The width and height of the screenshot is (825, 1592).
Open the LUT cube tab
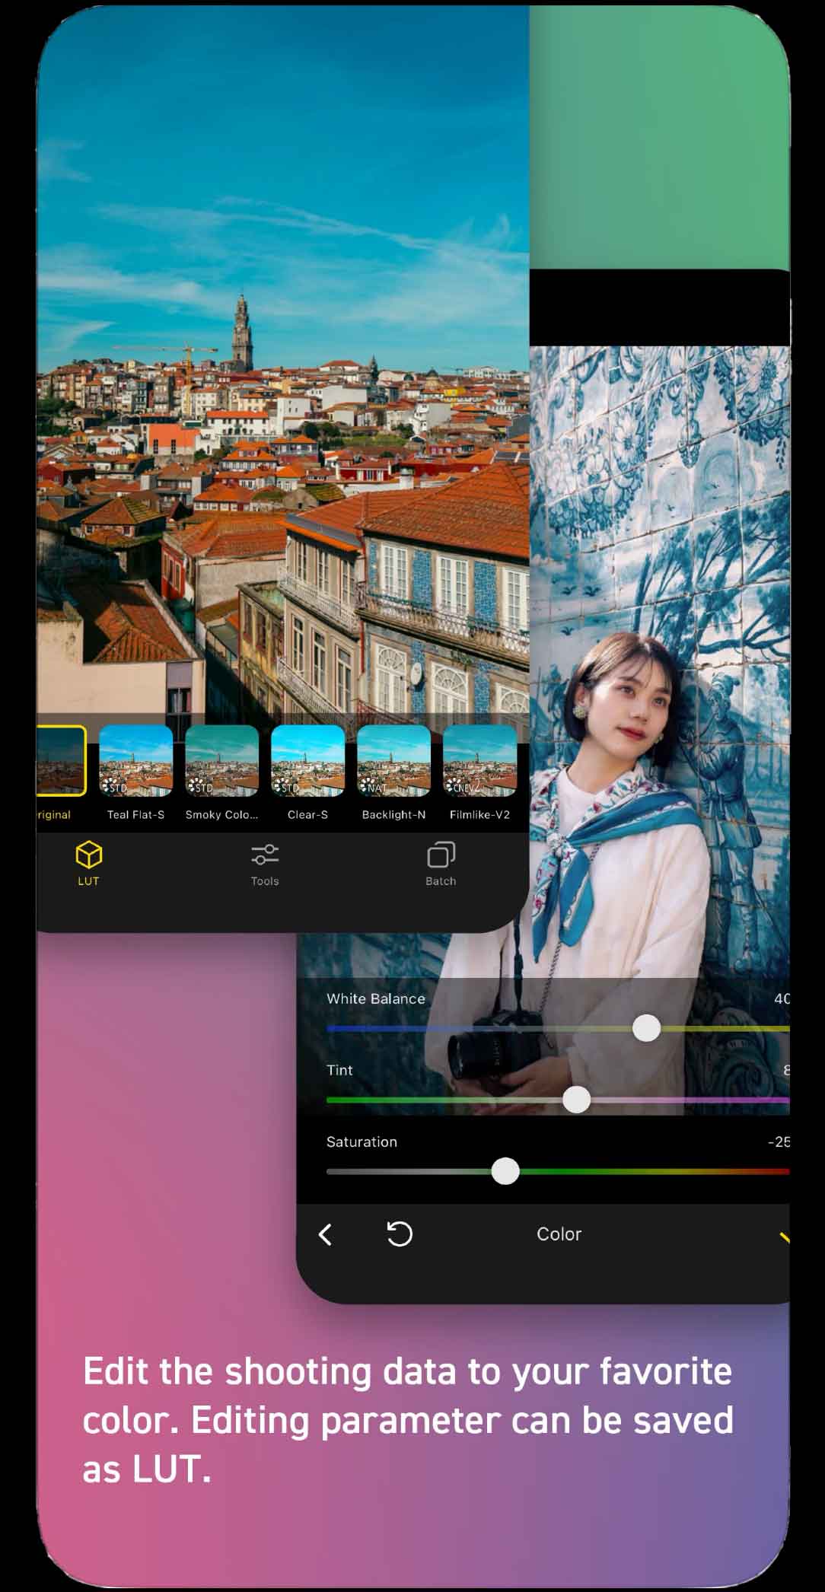click(88, 864)
